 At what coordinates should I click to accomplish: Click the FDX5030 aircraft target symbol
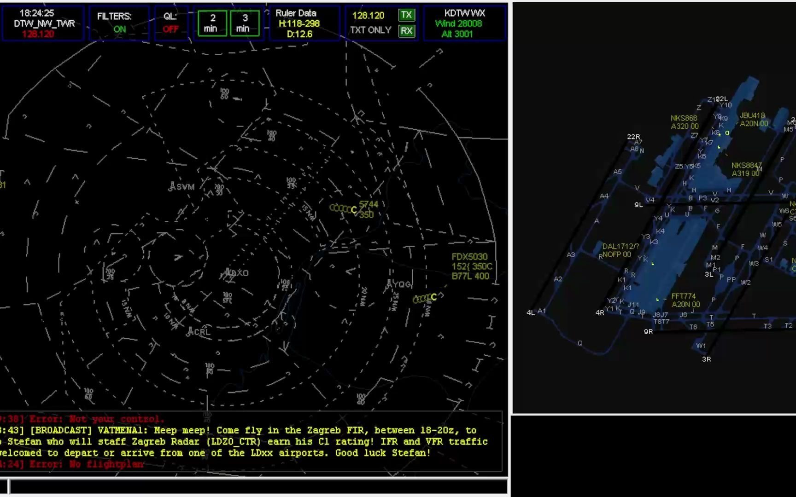[x=433, y=297]
